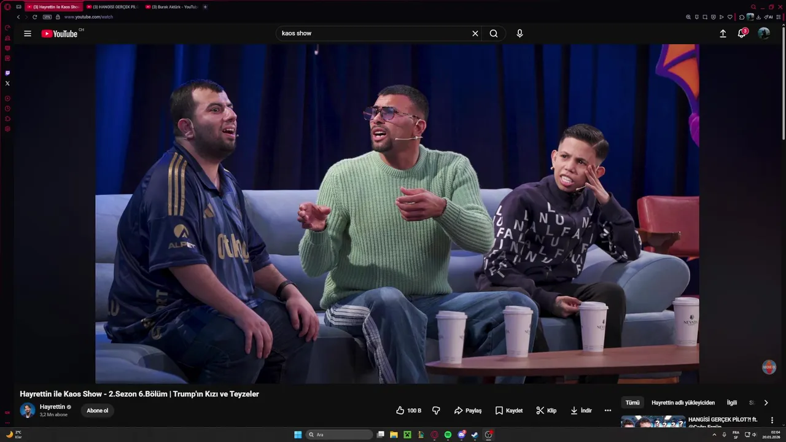
Task: Click the Hayrettin channel avatar
Action: point(28,411)
